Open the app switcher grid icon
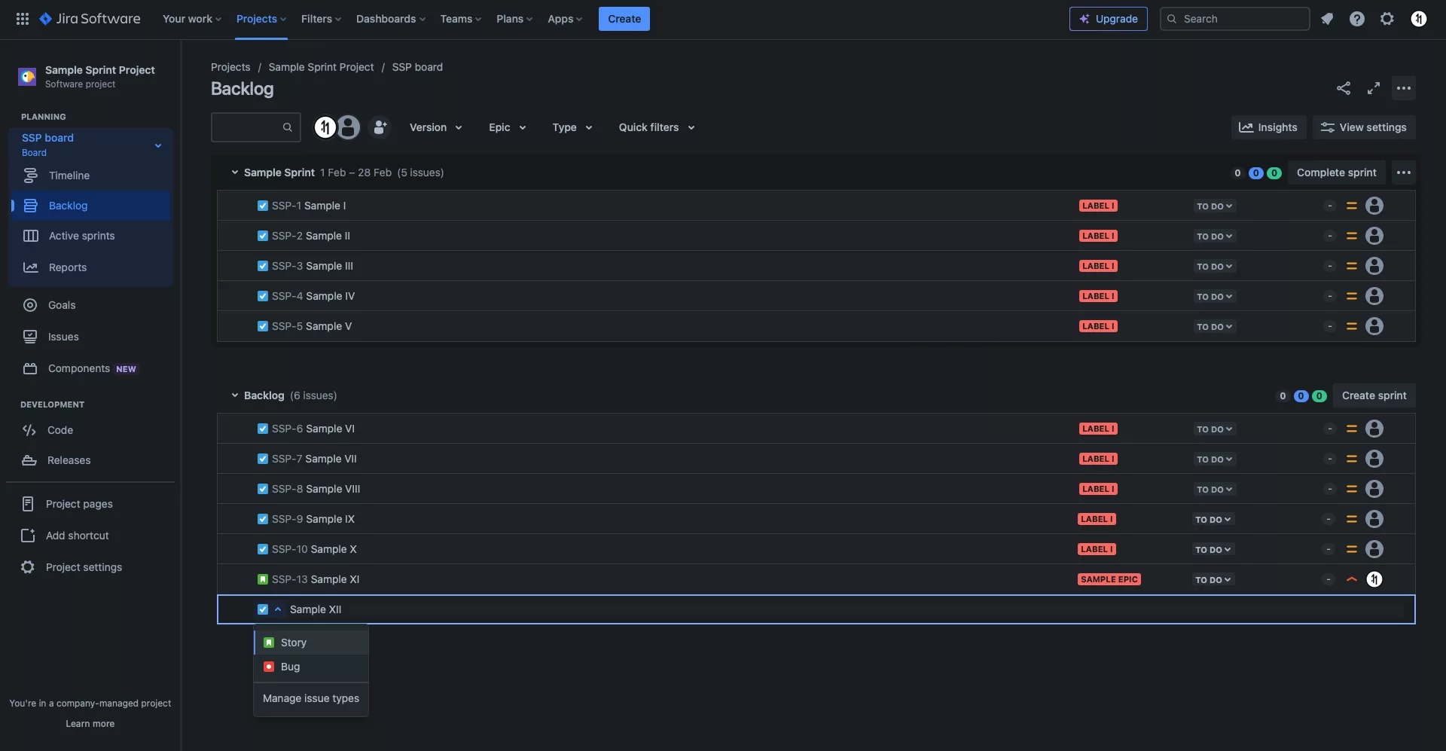The height and width of the screenshot is (751, 1446). [x=23, y=19]
